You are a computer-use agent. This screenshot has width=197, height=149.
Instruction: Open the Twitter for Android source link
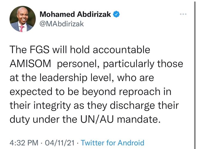tap(112, 142)
